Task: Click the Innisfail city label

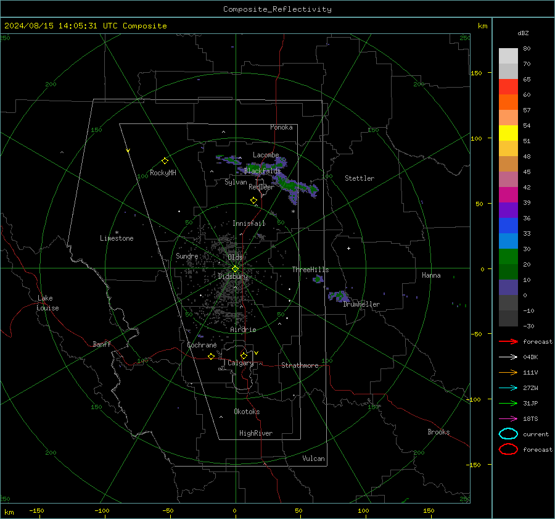Action: (x=249, y=223)
